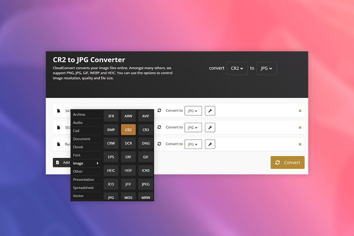Click refresh arrows icon in first file row

[159, 110]
